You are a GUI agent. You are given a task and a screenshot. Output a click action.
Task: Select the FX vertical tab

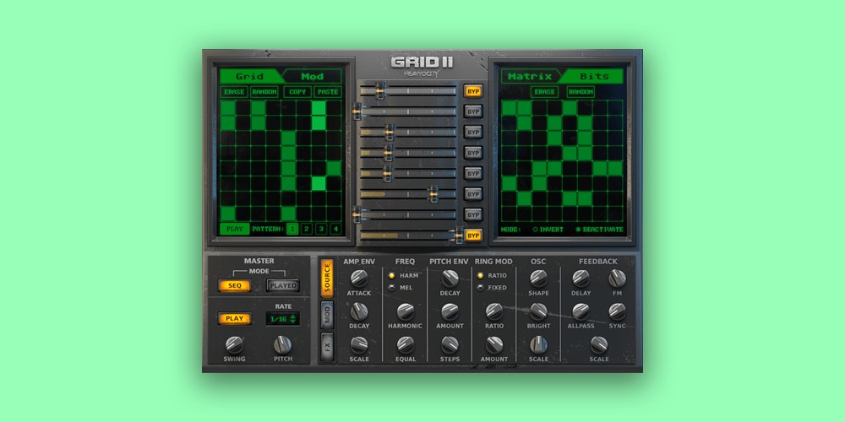click(327, 347)
